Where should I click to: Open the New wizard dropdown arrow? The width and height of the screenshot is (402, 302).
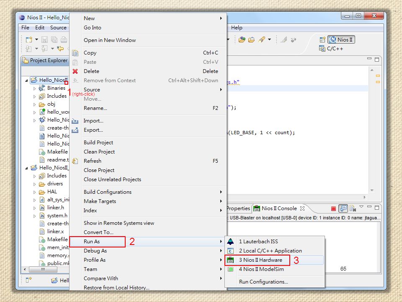click(x=36, y=39)
